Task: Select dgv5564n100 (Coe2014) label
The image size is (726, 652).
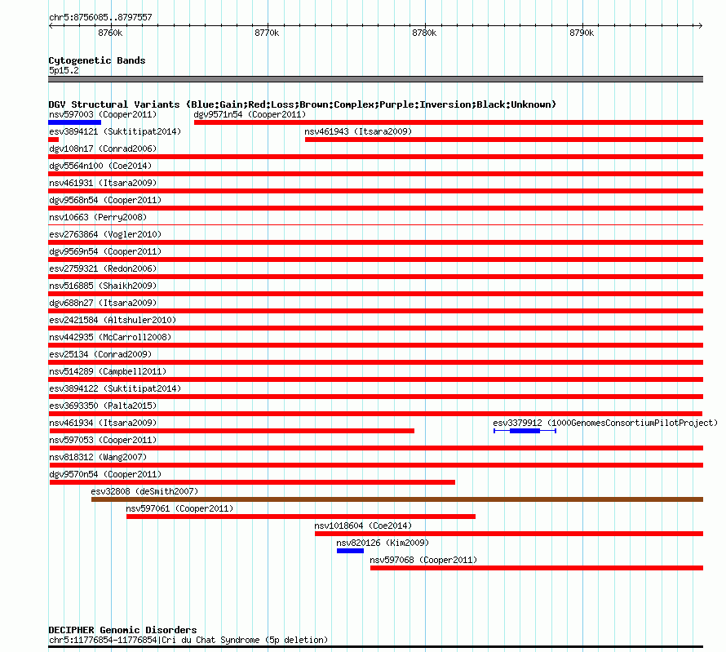Action: tap(100, 166)
